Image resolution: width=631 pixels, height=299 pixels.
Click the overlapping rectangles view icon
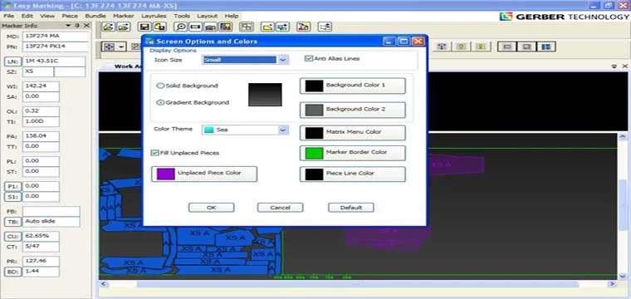(x=526, y=47)
